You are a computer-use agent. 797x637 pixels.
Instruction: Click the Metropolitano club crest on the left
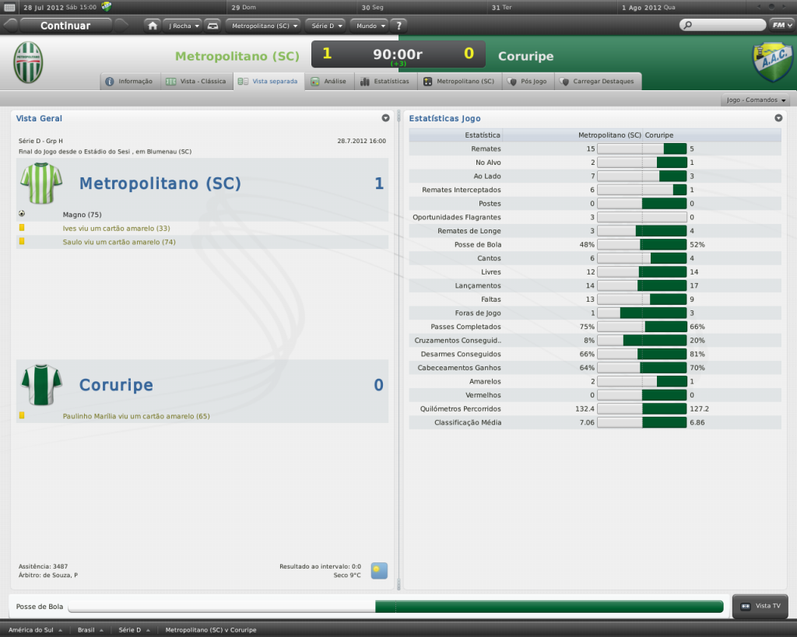click(29, 62)
